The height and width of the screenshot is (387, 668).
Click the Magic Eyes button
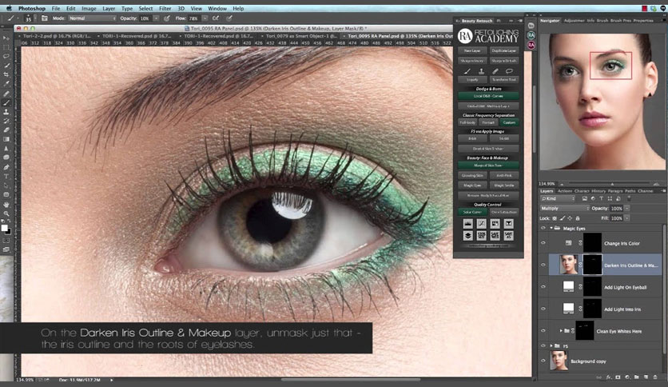pyautogui.click(x=472, y=186)
